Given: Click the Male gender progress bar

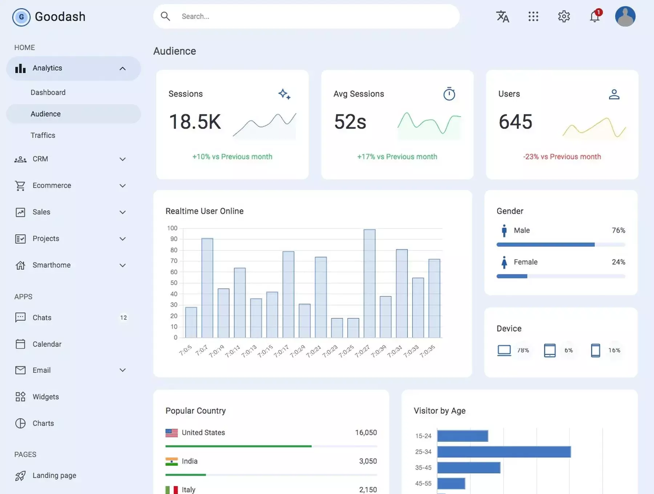Looking at the screenshot, I should (561, 244).
